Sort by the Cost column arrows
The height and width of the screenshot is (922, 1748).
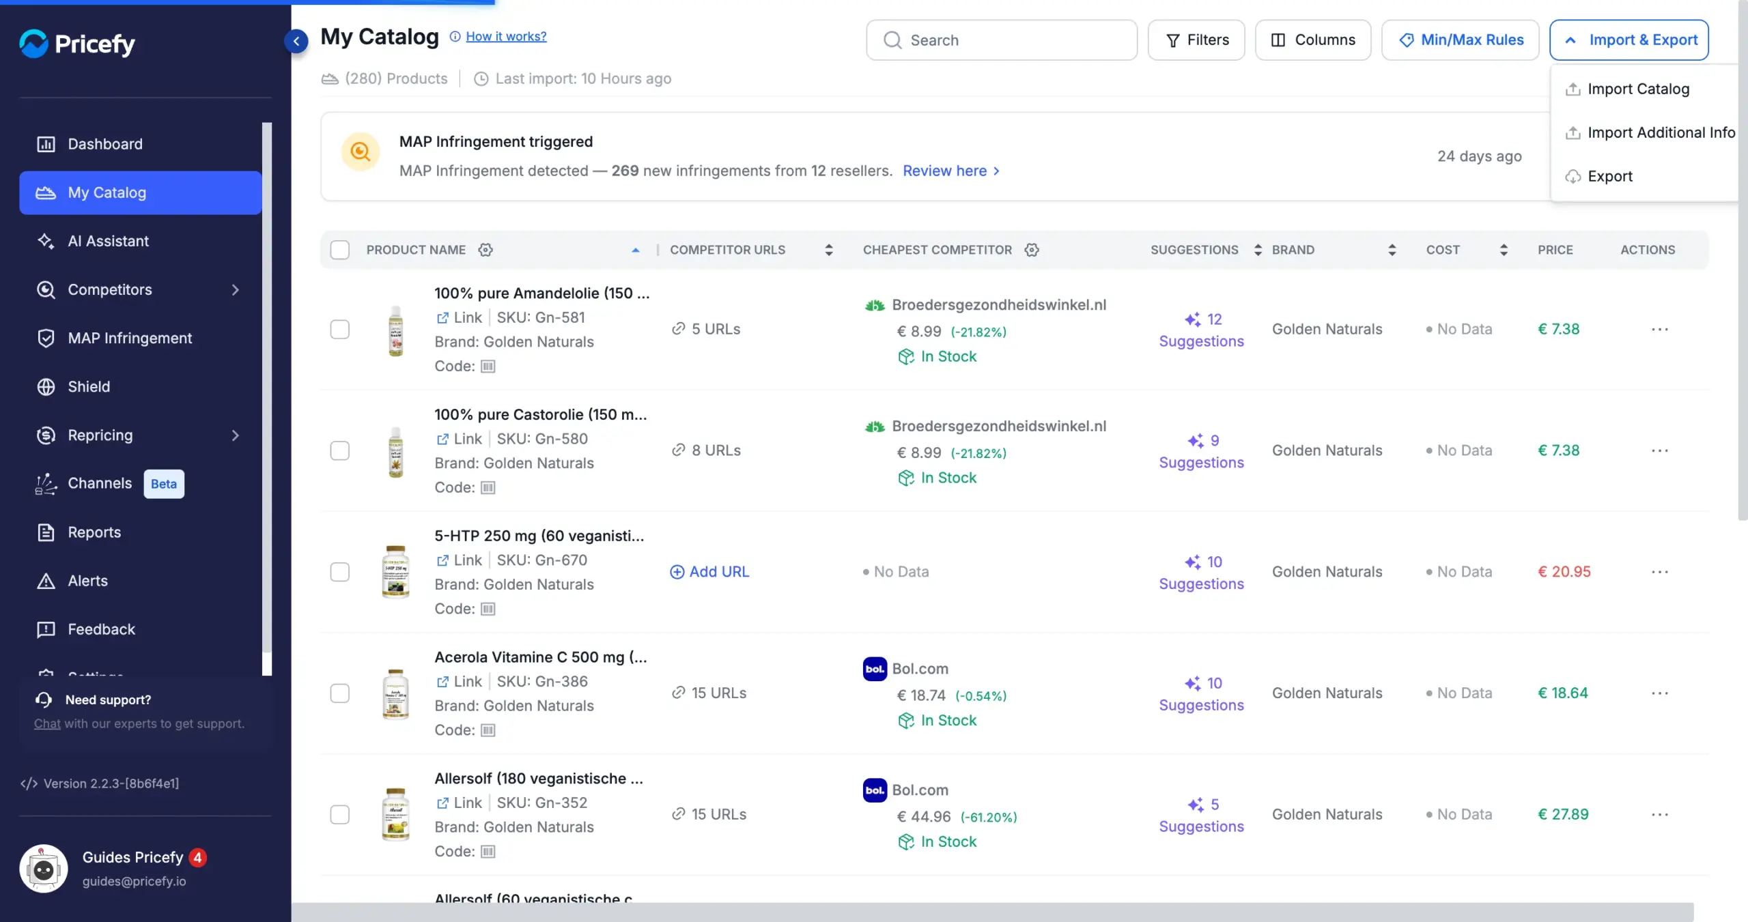pyautogui.click(x=1503, y=250)
